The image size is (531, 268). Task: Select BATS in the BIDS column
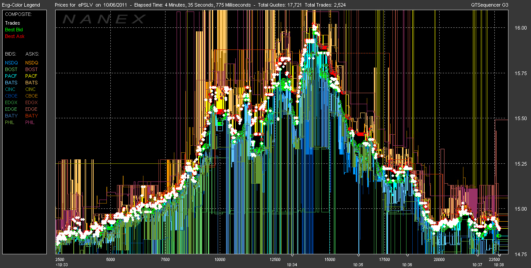coord(11,83)
